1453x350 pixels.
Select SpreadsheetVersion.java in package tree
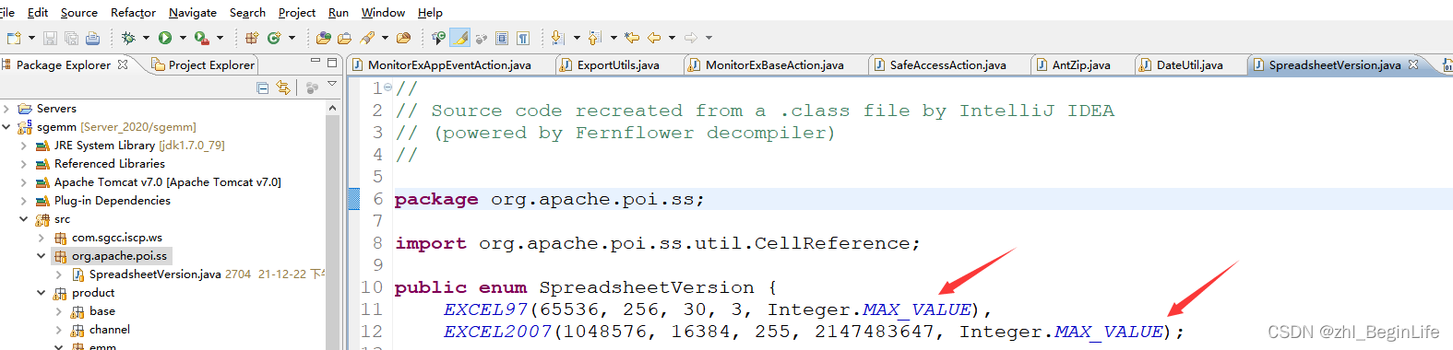click(x=155, y=274)
